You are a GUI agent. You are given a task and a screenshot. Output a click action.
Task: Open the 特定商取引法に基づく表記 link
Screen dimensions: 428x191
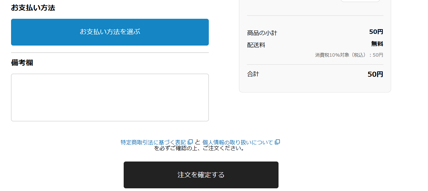click(x=153, y=142)
